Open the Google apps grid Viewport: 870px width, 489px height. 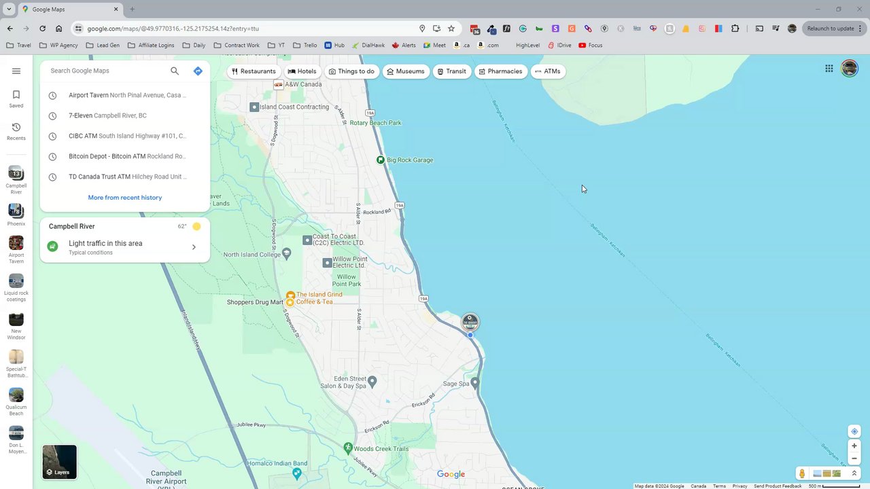point(829,69)
